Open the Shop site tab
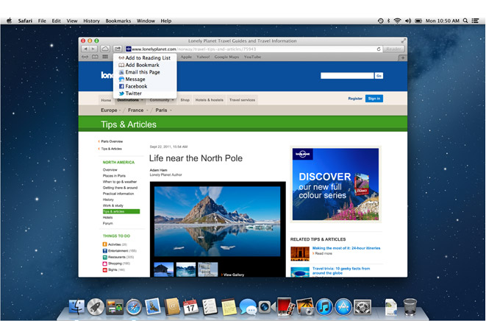486x321 pixels. point(185,100)
